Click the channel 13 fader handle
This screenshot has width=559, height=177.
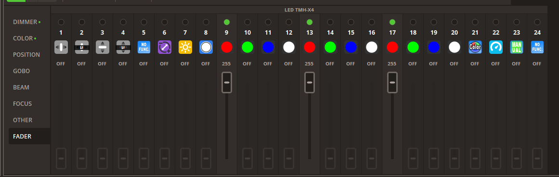(x=310, y=83)
